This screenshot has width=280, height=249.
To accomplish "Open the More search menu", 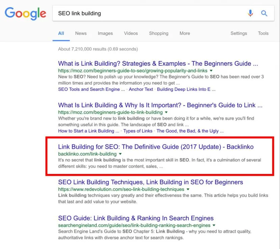I will [x=185, y=33].
